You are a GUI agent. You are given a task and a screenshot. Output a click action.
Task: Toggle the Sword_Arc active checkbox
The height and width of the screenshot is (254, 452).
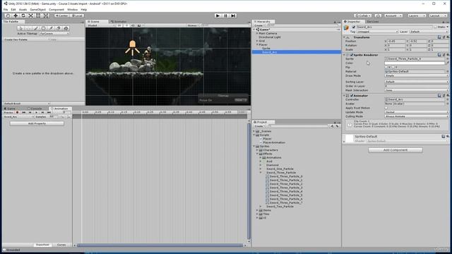[353, 27]
